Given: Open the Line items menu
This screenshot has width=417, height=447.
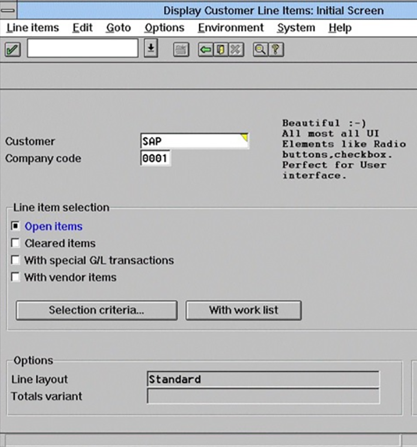Looking at the screenshot, I should [x=33, y=28].
